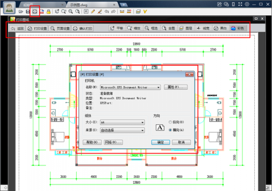272x191 pixels.
Task: Click the measure distance ruler icon
Action: [x=122, y=11]
